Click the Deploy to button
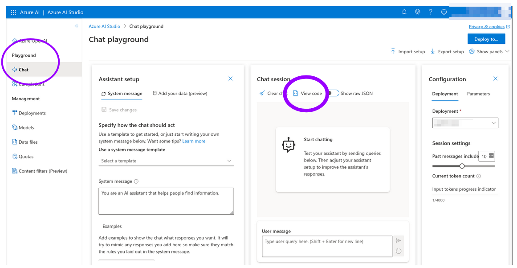The height and width of the screenshot is (268, 517). [x=486, y=39]
